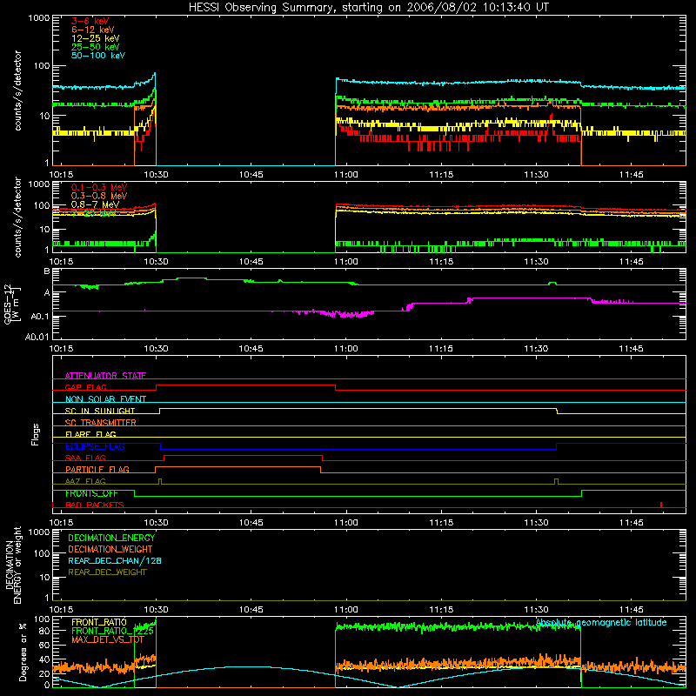This screenshot has height=696, width=696.
Task: Click the AAZ_FLAG label
Action: click(x=85, y=481)
